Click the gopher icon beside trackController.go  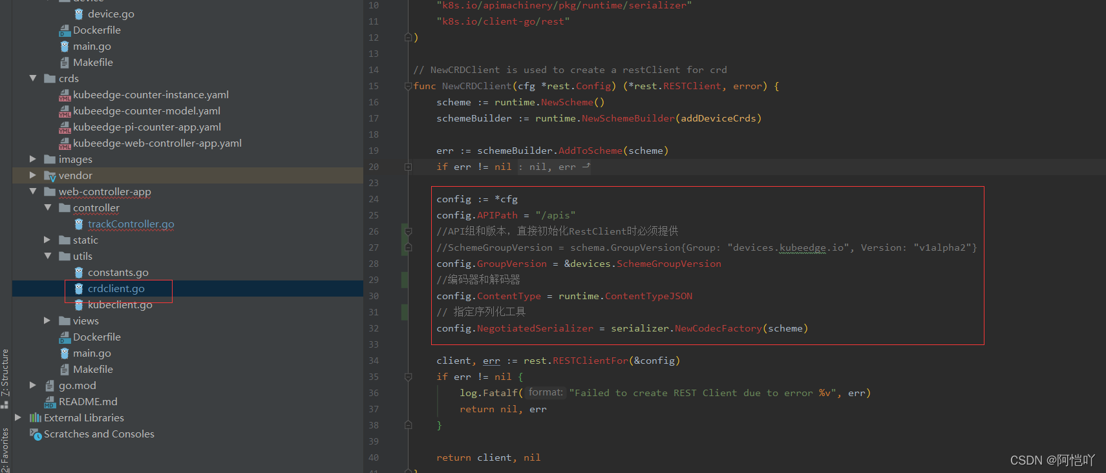coord(79,224)
